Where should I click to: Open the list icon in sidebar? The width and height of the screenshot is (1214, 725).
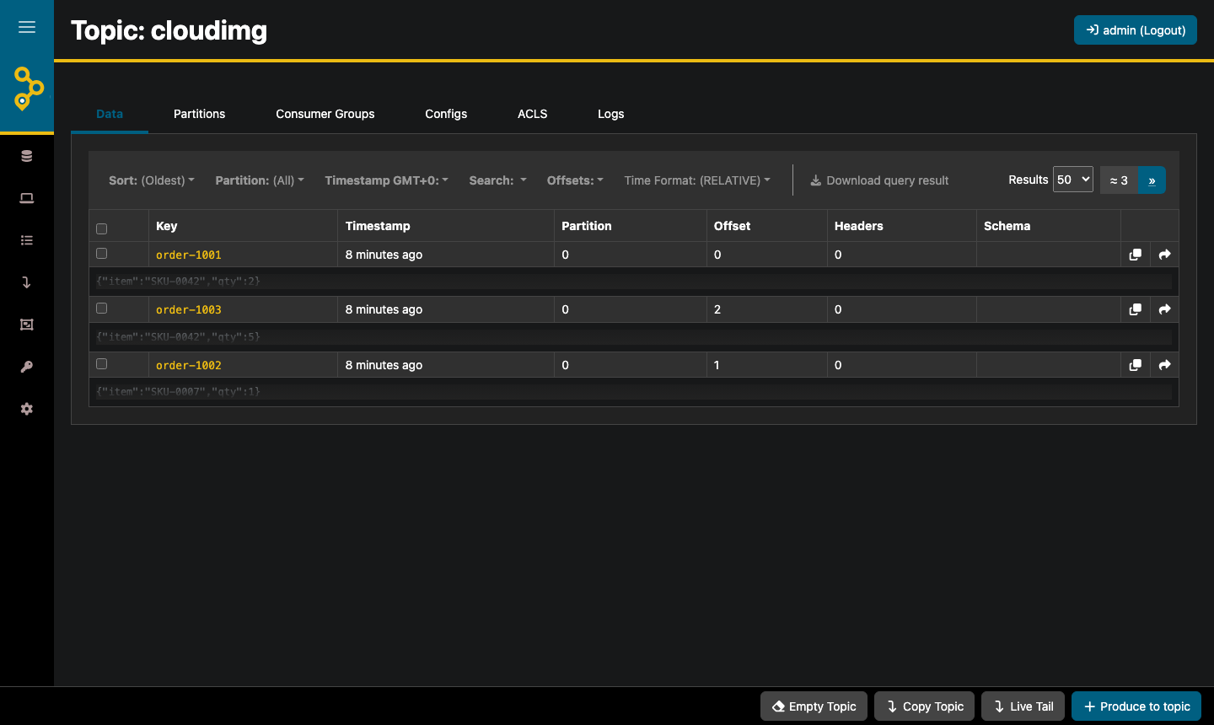point(27,240)
